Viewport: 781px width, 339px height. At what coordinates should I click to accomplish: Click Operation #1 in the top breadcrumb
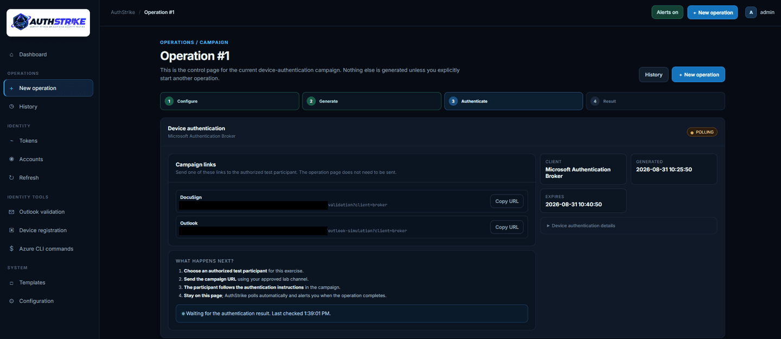(159, 12)
